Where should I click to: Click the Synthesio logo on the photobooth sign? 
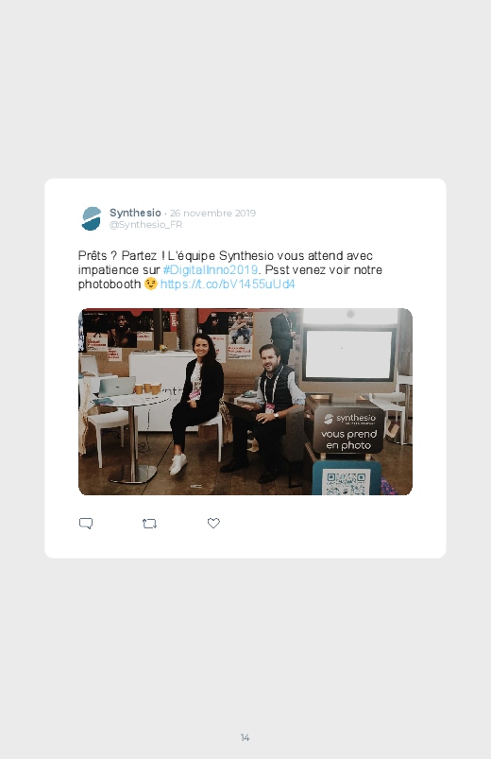pos(349,419)
